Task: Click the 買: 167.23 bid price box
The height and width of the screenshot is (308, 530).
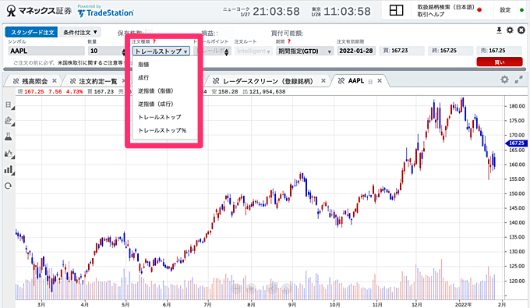Action: pyautogui.click(x=401, y=51)
